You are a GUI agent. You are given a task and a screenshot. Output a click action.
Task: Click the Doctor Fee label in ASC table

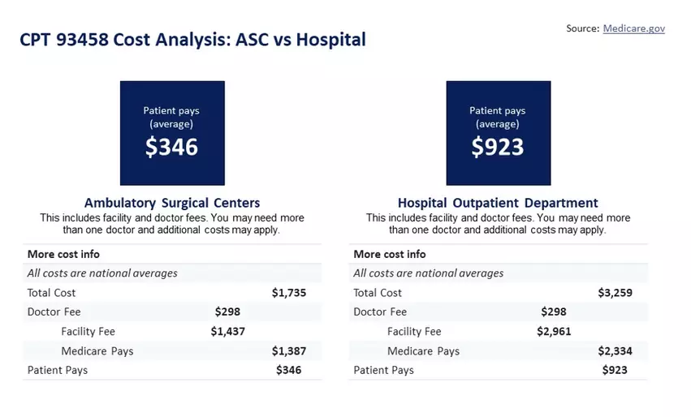54,312
